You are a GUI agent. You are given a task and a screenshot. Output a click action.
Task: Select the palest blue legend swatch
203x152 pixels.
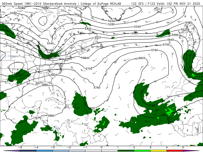[x=77, y=151]
